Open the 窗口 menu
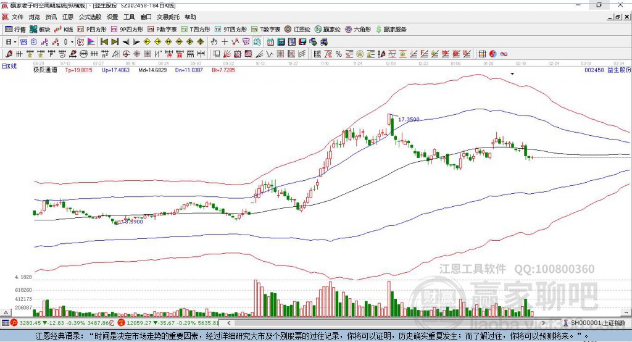Viewport: 632px width, 342px height. [x=146, y=17]
